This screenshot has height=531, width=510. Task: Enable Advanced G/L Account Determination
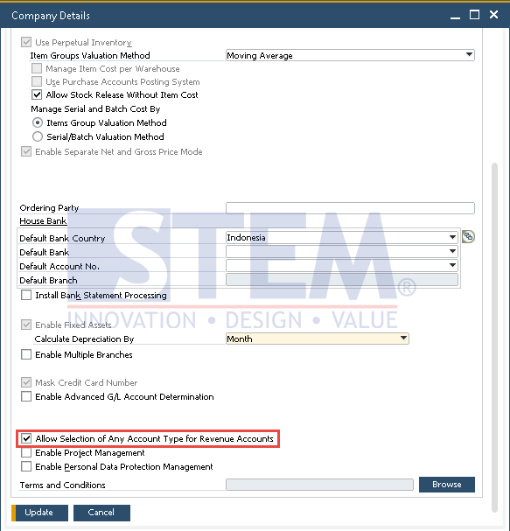tap(26, 396)
